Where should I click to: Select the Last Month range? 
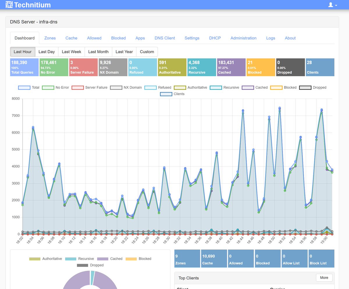click(98, 52)
